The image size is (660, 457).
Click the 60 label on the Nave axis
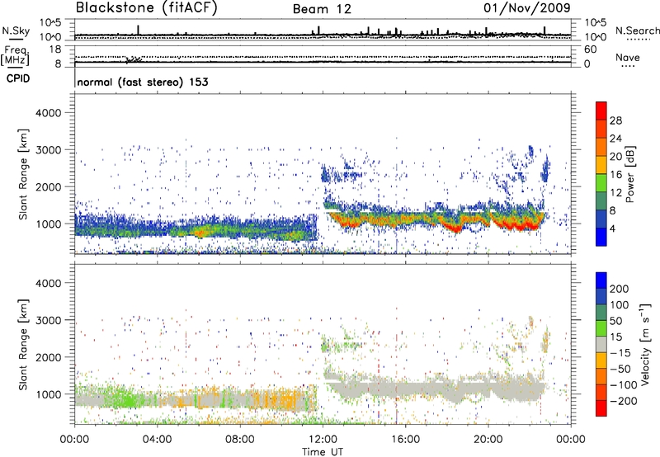click(590, 49)
